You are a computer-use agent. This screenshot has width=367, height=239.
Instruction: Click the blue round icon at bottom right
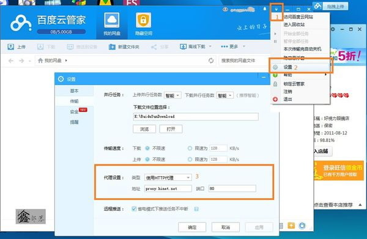coord(302,226)
